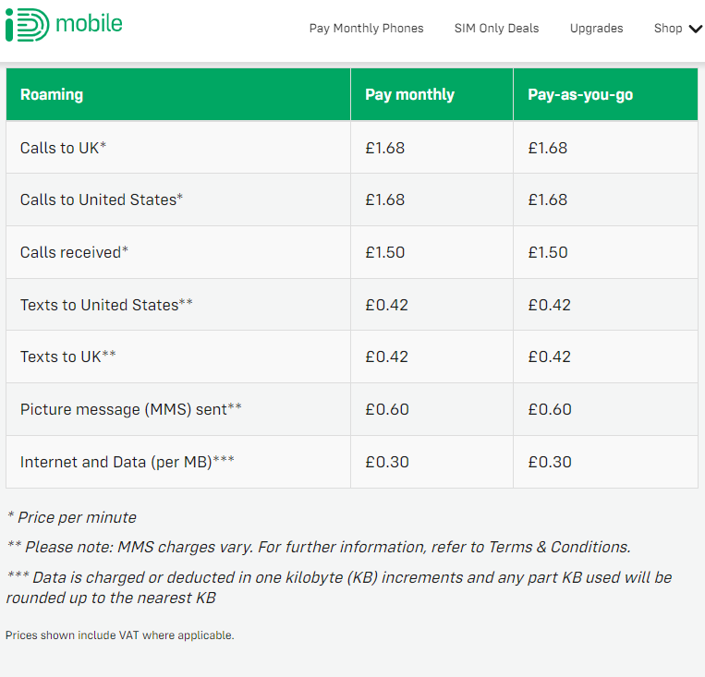Click the Price per minute footnote

click(x=72, y=517)
